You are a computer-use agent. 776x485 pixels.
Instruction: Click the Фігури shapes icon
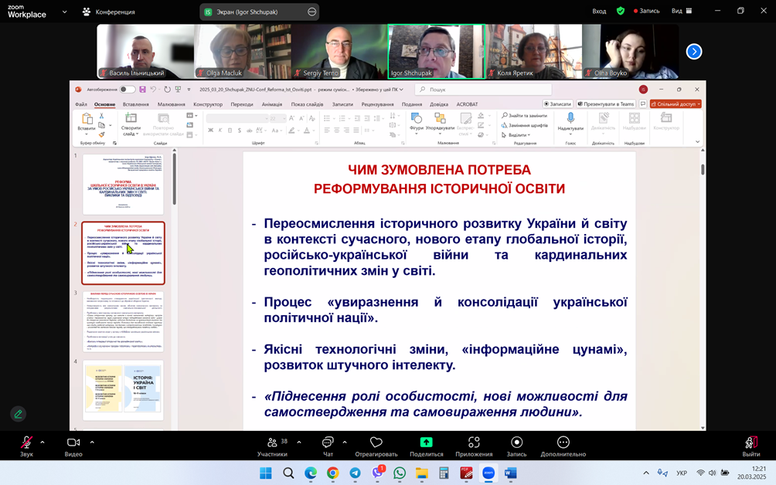pos(417,118)
